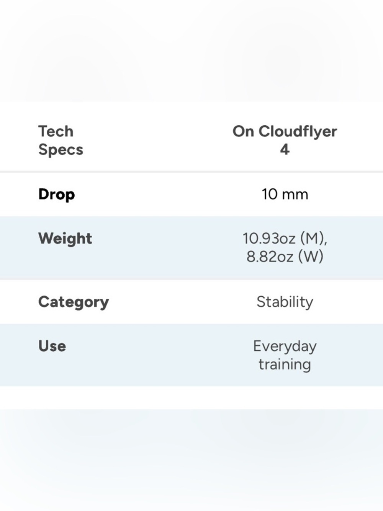Select the "Cloudflyer" word in the column heading
Image resolution: width=383 pixels, height=511 pixels.
click(298, 131)
